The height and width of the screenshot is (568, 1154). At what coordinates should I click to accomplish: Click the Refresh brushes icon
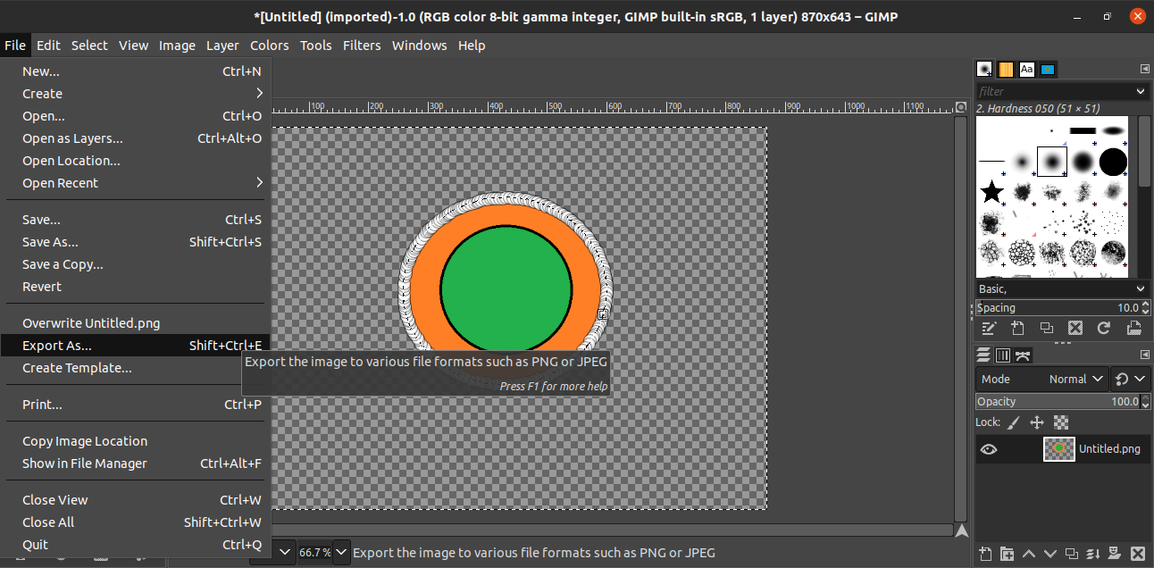click(1104, 329)
